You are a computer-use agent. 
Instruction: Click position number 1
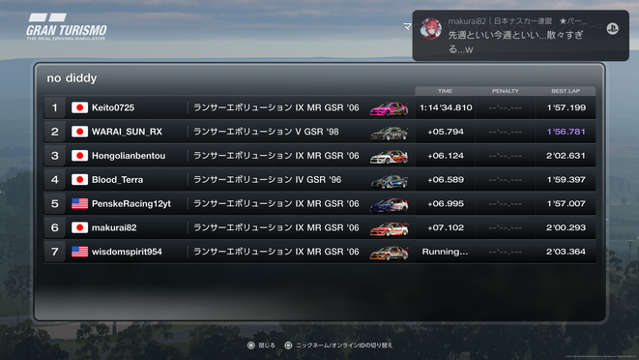tap(54, 107)
